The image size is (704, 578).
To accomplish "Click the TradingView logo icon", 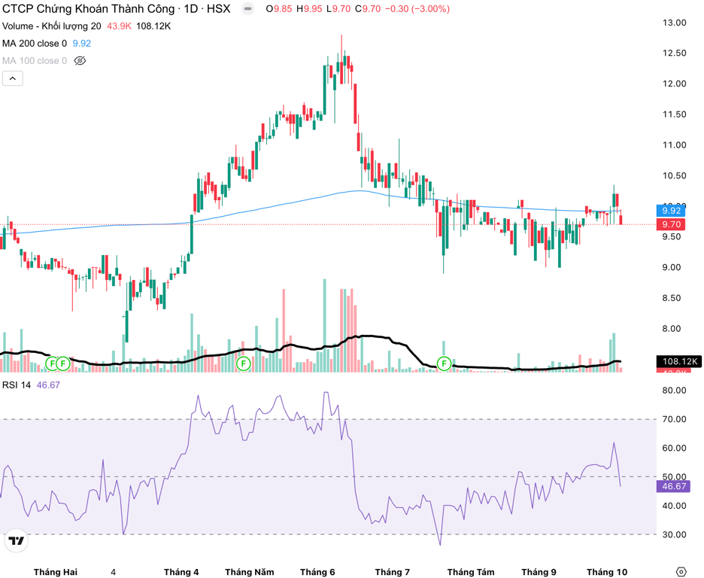I will click(17, 541).
